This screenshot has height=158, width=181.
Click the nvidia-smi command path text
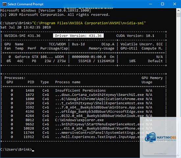(89, 23)
